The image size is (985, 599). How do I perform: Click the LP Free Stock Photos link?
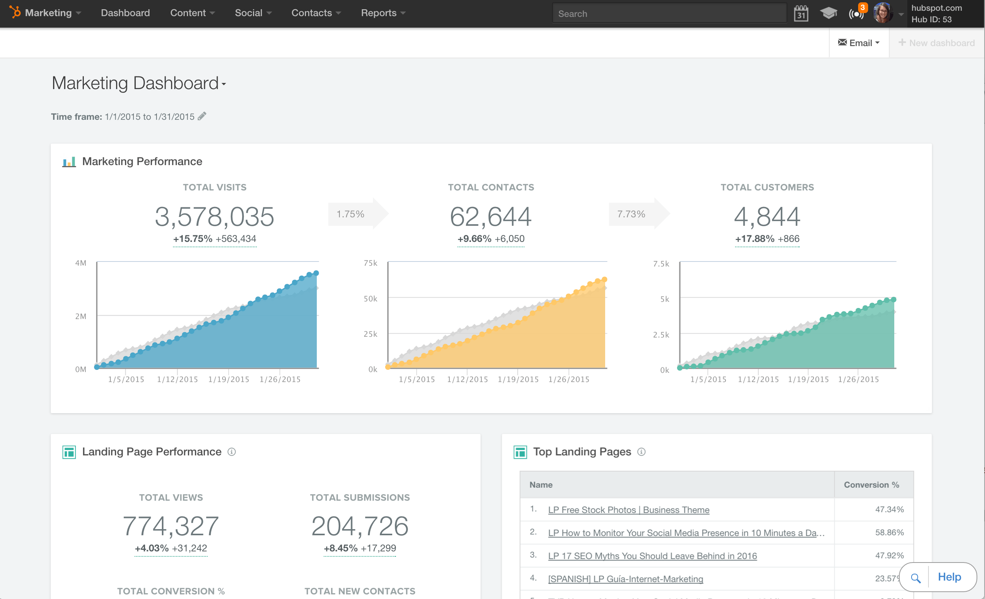[x=629, y=510]
